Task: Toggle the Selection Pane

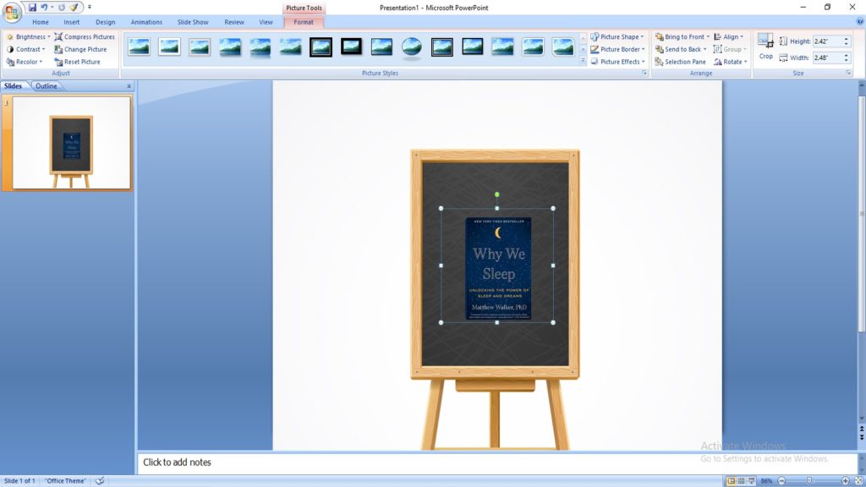Action: (x=680, y=62)
